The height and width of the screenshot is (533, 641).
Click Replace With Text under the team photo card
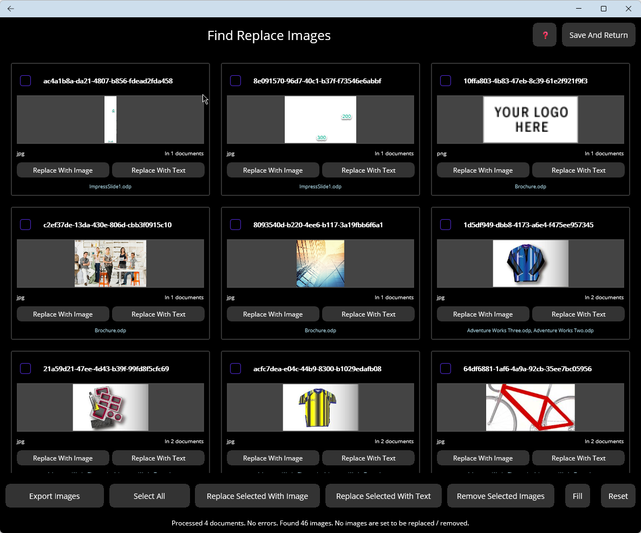[158, 314]
